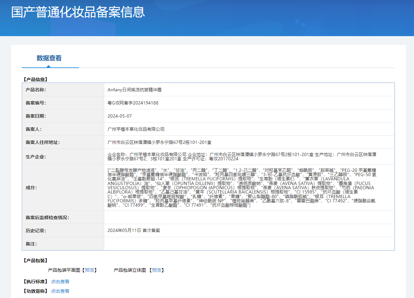Click the 备案人住所地址 address value
Image resolution: width=414 pixels, height=298 pixels.
[159, 142]
